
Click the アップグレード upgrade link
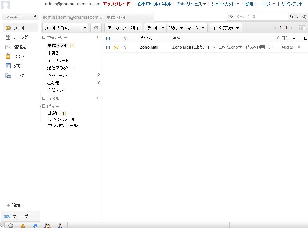tap(116, 4)
